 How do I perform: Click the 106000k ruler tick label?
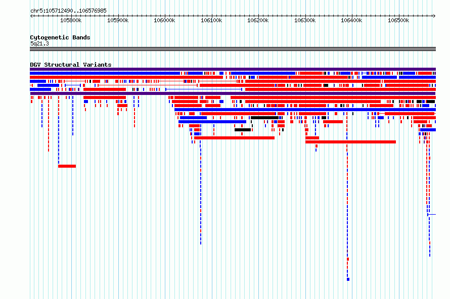[x=164, y=20]
